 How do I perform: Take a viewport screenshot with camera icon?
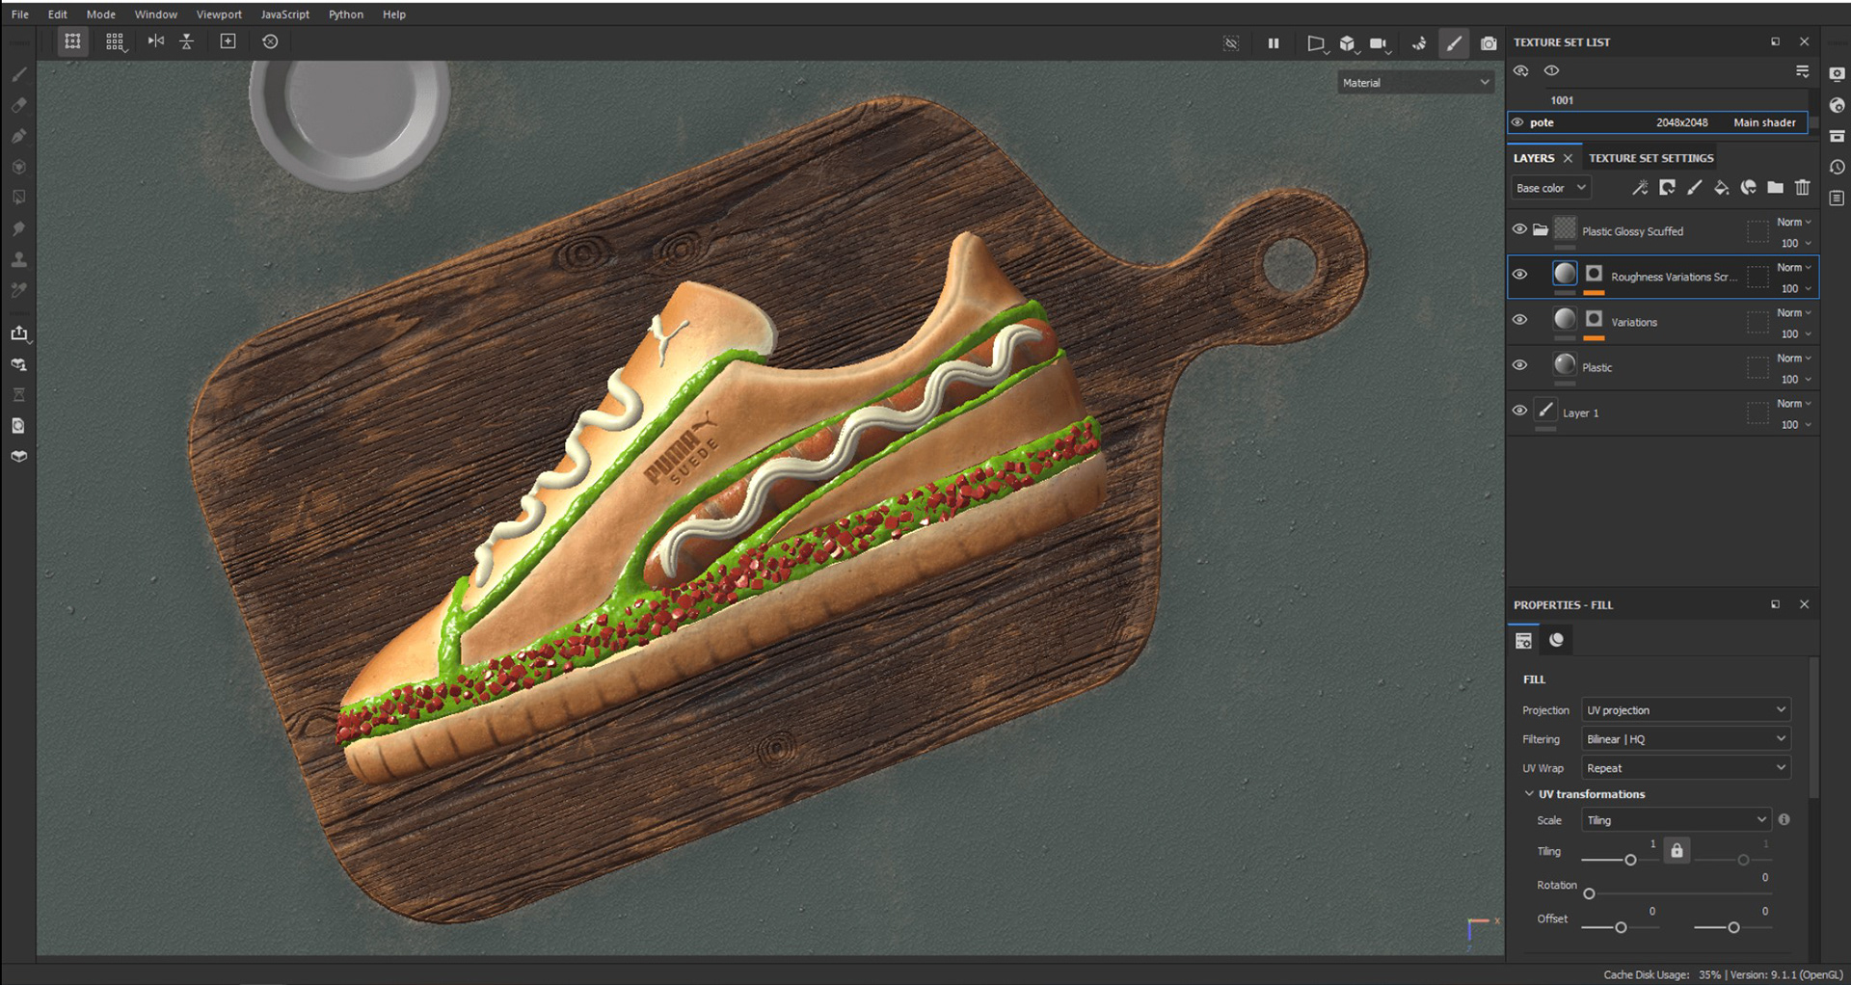pyautogui.click(x=1489, y=43)
